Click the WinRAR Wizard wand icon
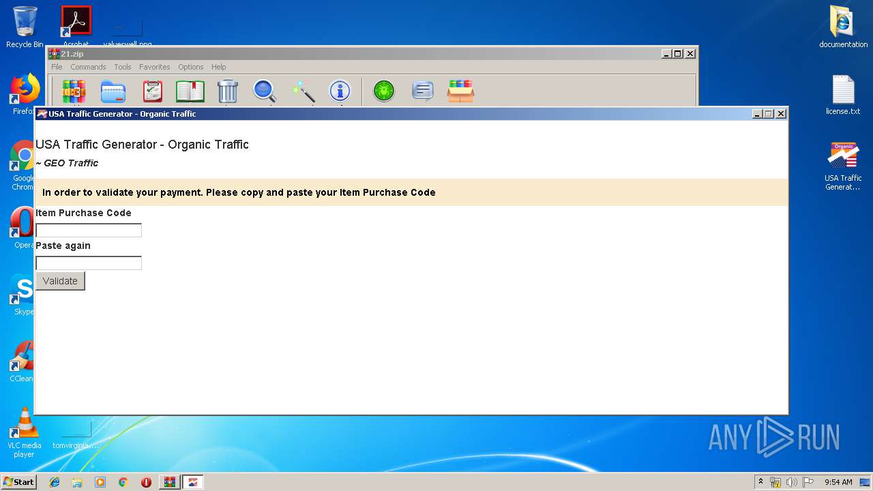873x491 pixels. click(303, 91)
